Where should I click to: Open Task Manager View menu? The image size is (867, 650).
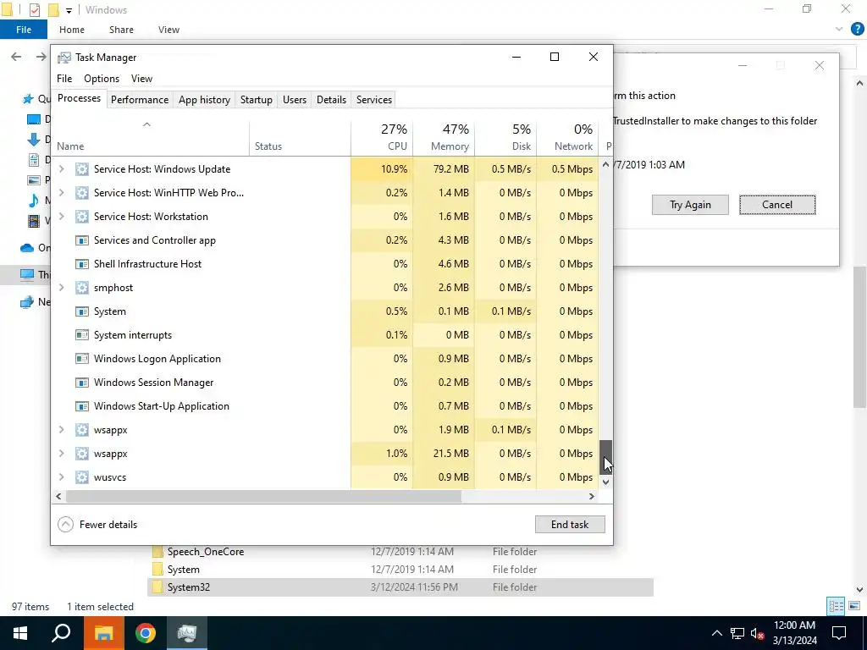141,79
